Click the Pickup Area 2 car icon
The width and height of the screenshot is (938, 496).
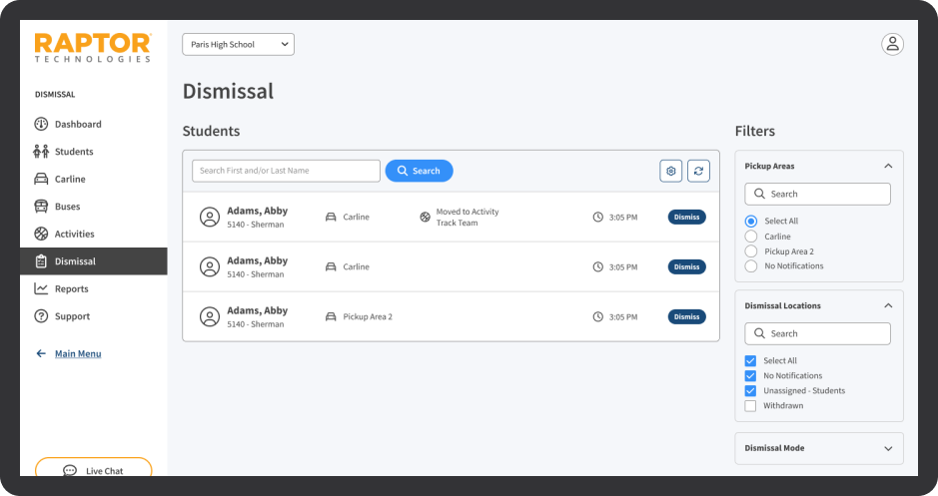pos(331,316)
